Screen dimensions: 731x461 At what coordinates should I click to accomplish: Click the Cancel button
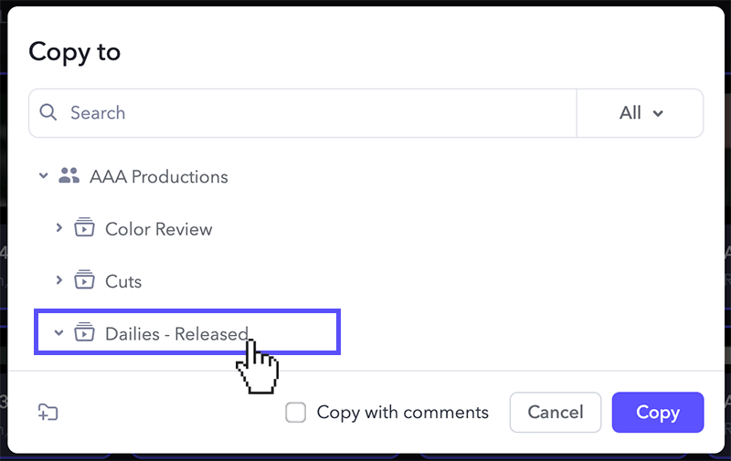click(x=556, y=412)
